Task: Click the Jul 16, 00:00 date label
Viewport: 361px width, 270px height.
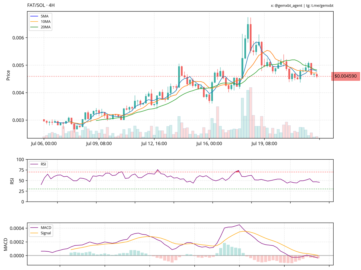Action: [209, 144]
